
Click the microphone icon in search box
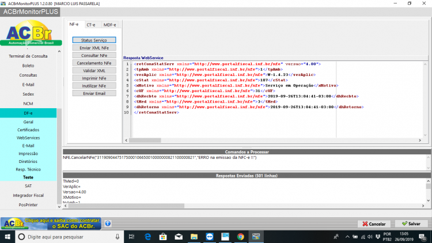pos(118,237)
